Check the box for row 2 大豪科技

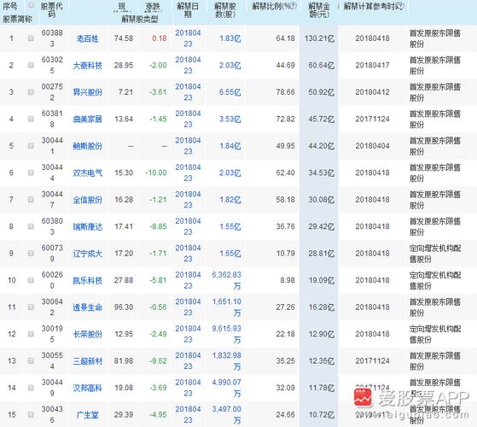31,65
